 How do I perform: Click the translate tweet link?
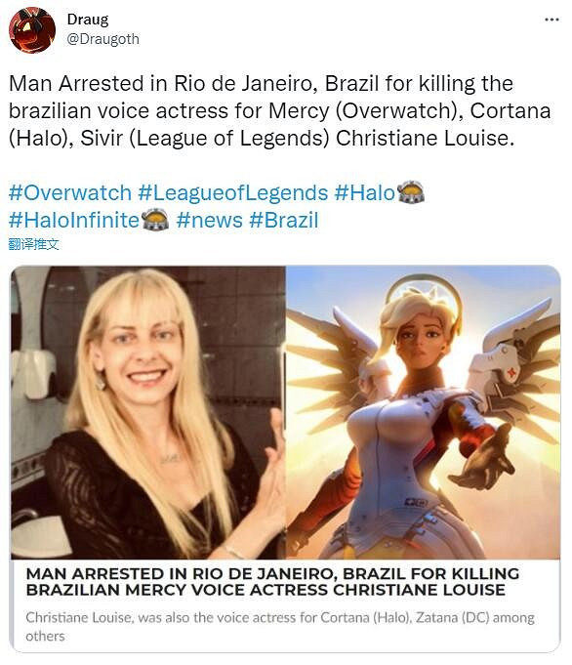[33, 244]
